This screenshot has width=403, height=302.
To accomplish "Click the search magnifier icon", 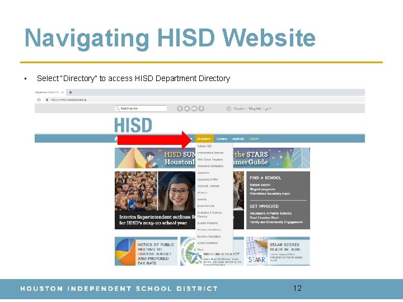I will click(118, 108).
